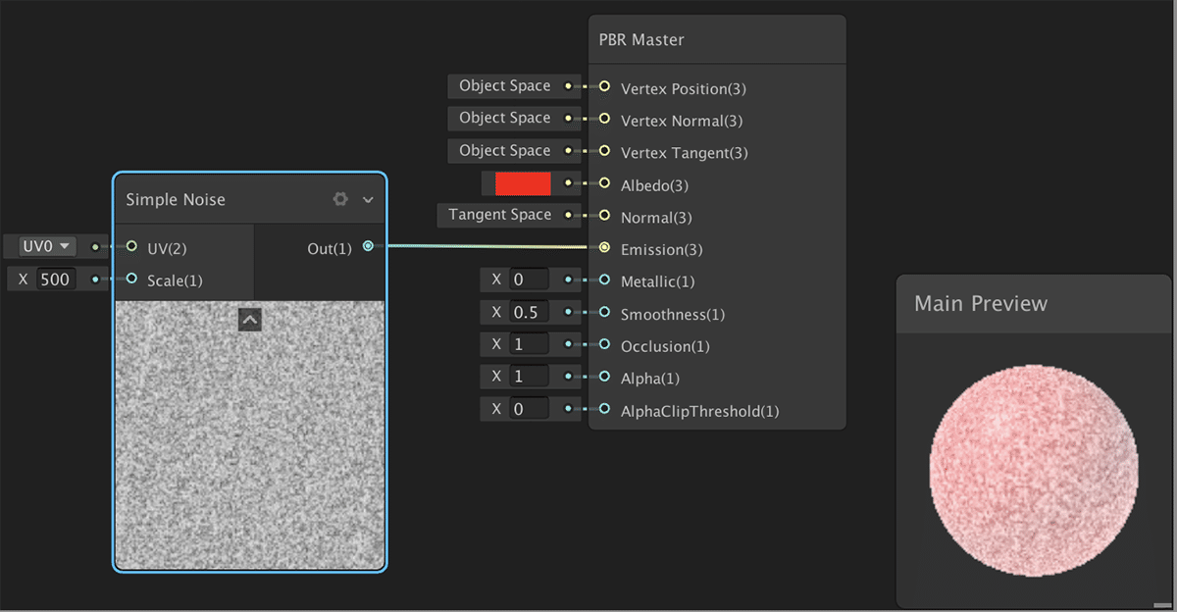The height and width of the screenshot is (612, 1177).
Task: Click the Alpha(1) input port
Action: click(x=604, y=377)
